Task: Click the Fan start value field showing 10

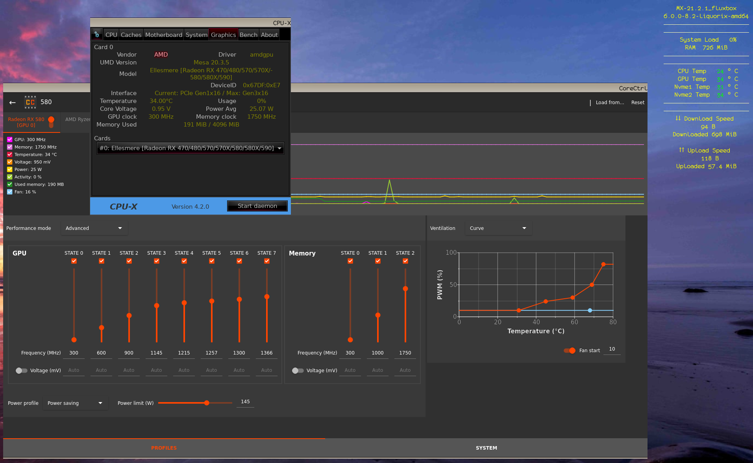Action: [612, 349]
